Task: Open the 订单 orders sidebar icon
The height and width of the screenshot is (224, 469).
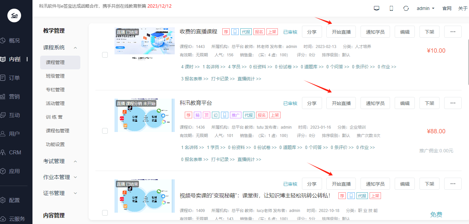Action: (3, 78)
